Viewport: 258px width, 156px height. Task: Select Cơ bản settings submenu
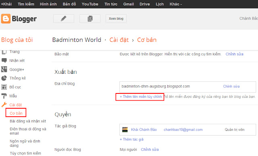pos(16,113)
